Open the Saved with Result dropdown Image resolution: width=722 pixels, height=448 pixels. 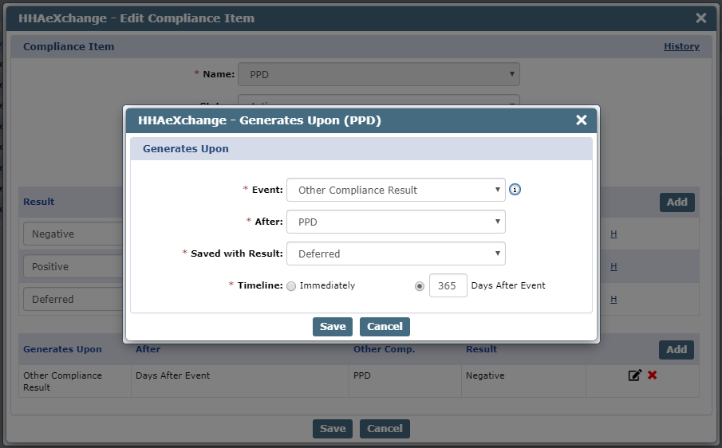pyautogui.click(x=396, y=253)
